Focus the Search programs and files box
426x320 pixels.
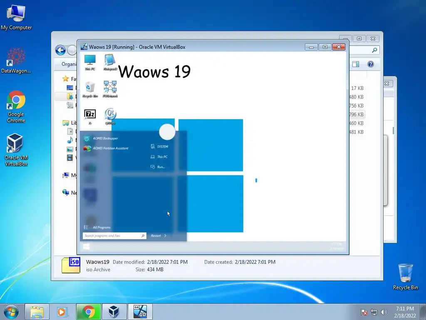click(114, 236)
